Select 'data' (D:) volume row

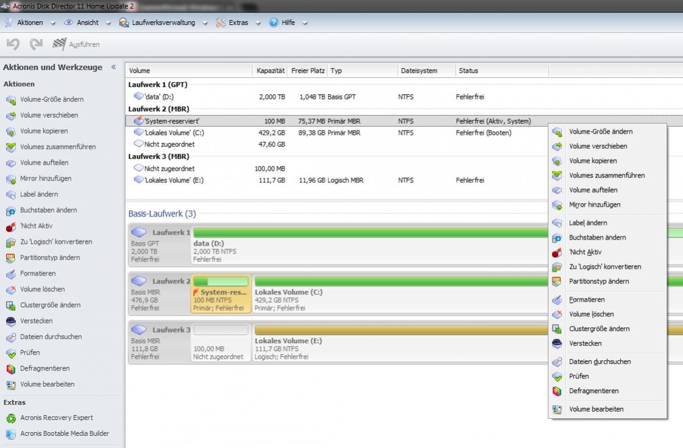point(404,97)
